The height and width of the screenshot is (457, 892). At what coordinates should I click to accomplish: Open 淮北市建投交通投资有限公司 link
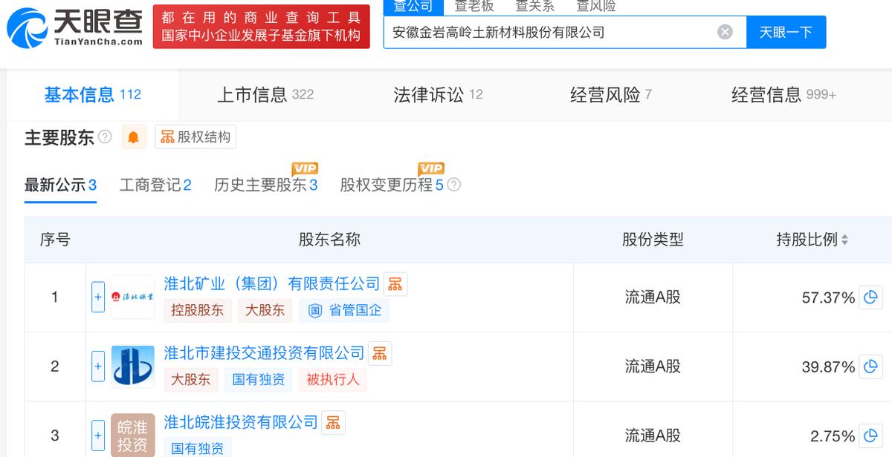(x=265, y=353)
